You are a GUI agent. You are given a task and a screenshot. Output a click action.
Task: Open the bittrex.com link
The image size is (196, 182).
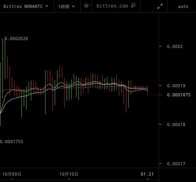pyautogui.click(x=112, y=6)
